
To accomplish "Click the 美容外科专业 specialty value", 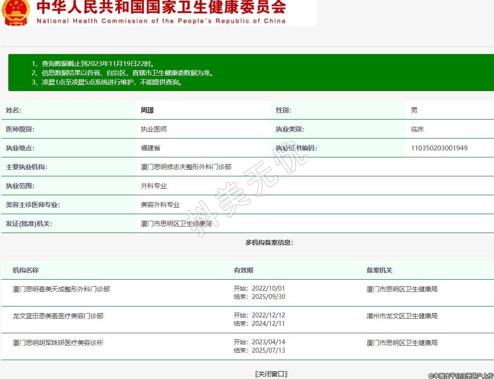I will pos(160,205).
